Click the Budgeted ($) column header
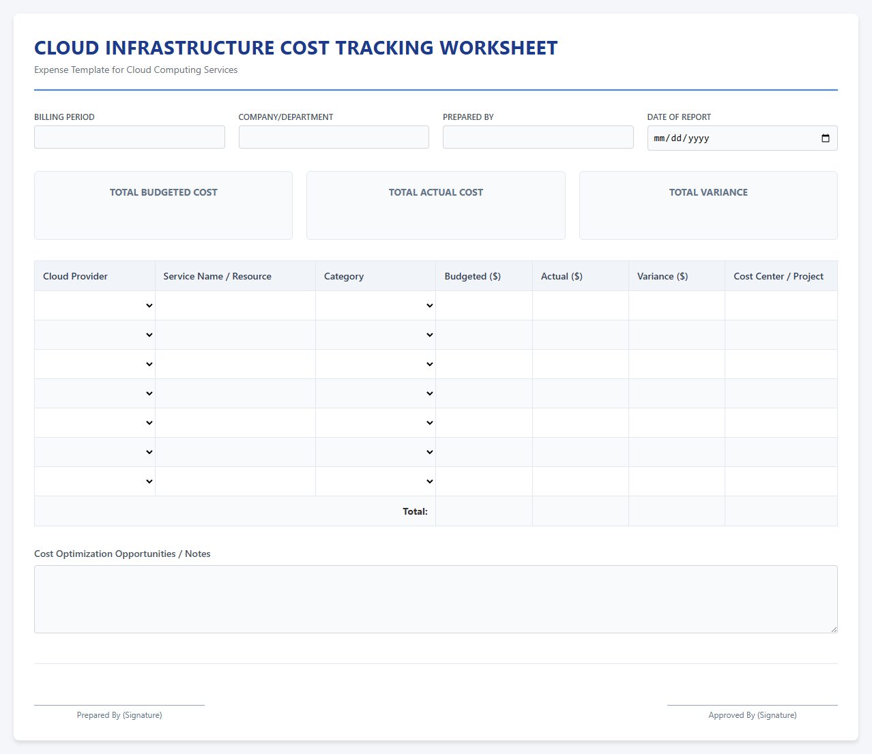Viewport: 872px width, 754px height. pos(484,276)
